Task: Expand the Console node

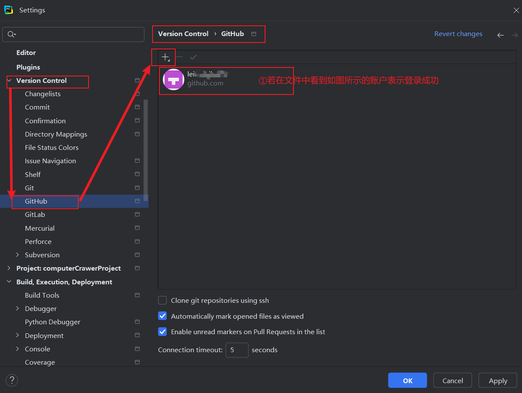Action: [x=18, y=349]
